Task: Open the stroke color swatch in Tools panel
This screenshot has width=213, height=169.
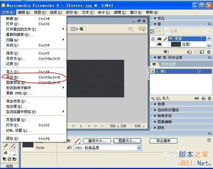Action: [12, 146]
